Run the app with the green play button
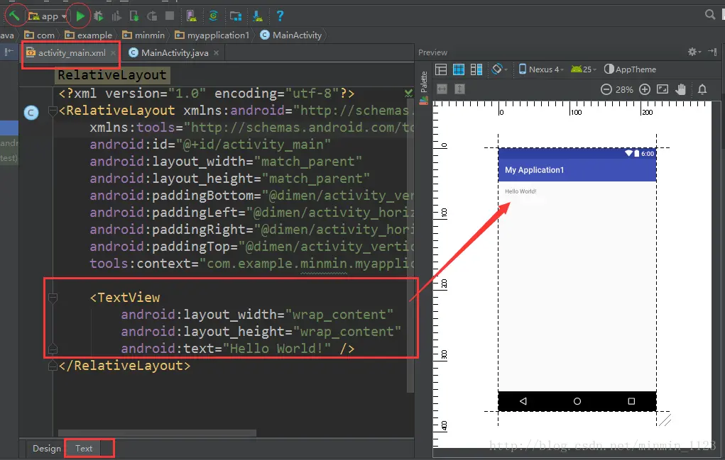Viewport: 725px width, 460px height. tap(80, 16)
